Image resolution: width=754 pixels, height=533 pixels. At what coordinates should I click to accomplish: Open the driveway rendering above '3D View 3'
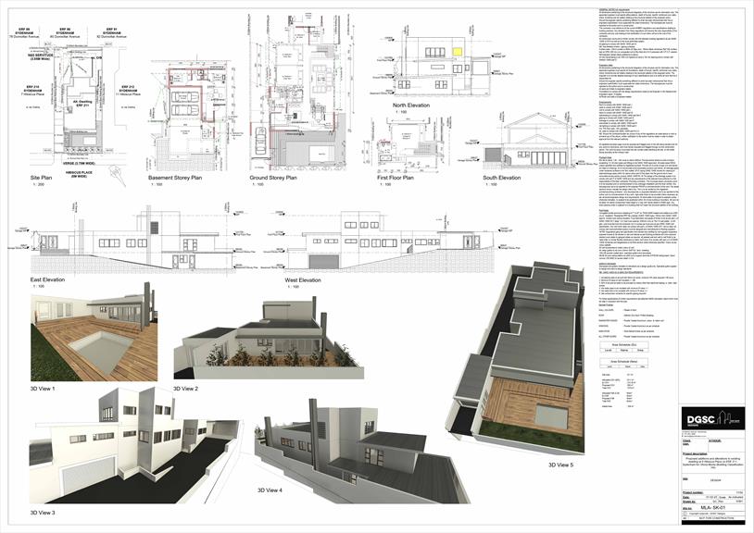point(135,445)
